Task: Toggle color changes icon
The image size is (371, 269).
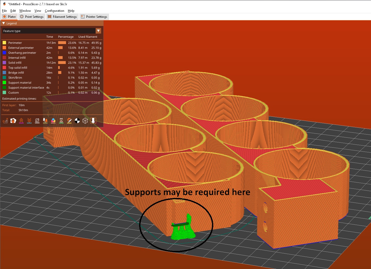Action: 53,121
